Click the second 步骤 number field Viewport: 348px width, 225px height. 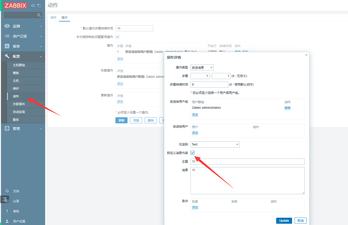221,76
